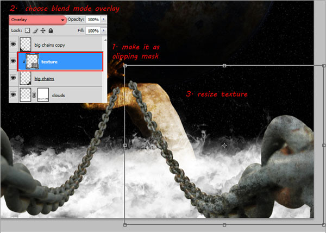Click lock all padlock icon

point(51,30)
